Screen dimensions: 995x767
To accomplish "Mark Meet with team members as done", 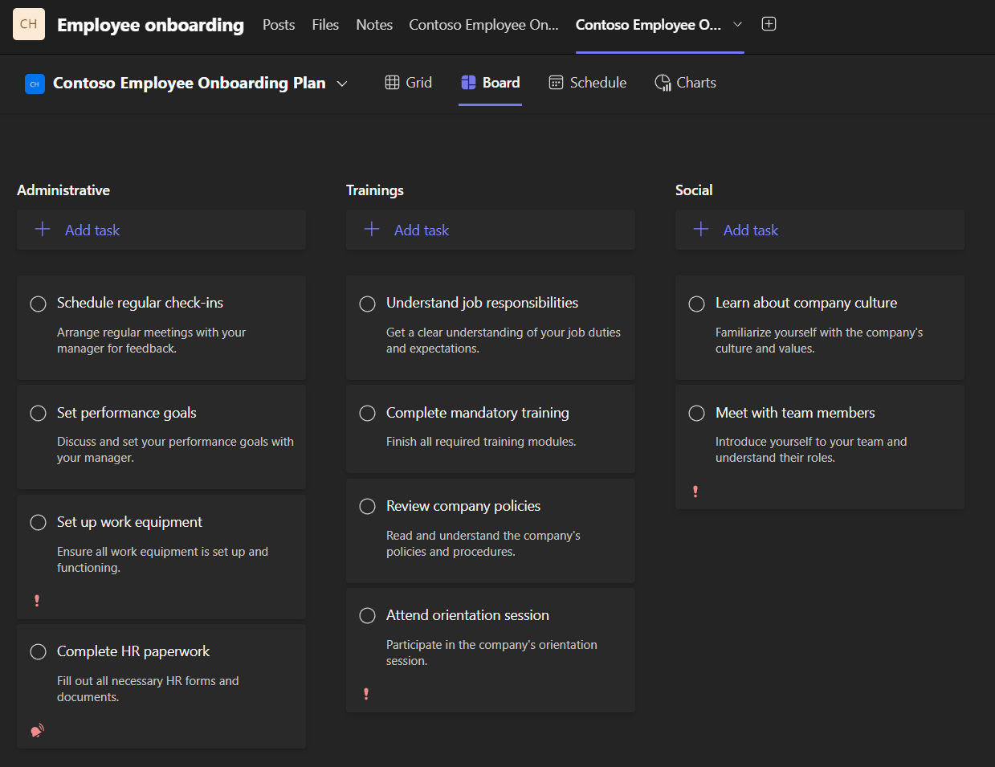I will coord(696,413).
